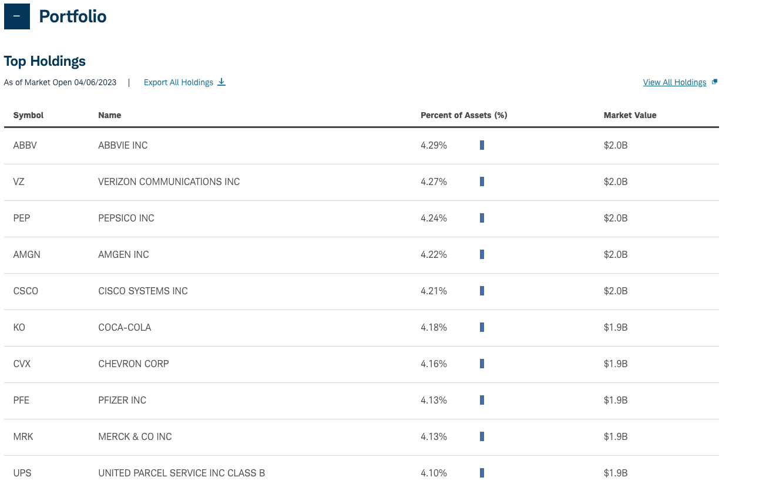Click the blue percent bar in ABBV row
This screenshot has height=484, width=759.
(482, 145)
